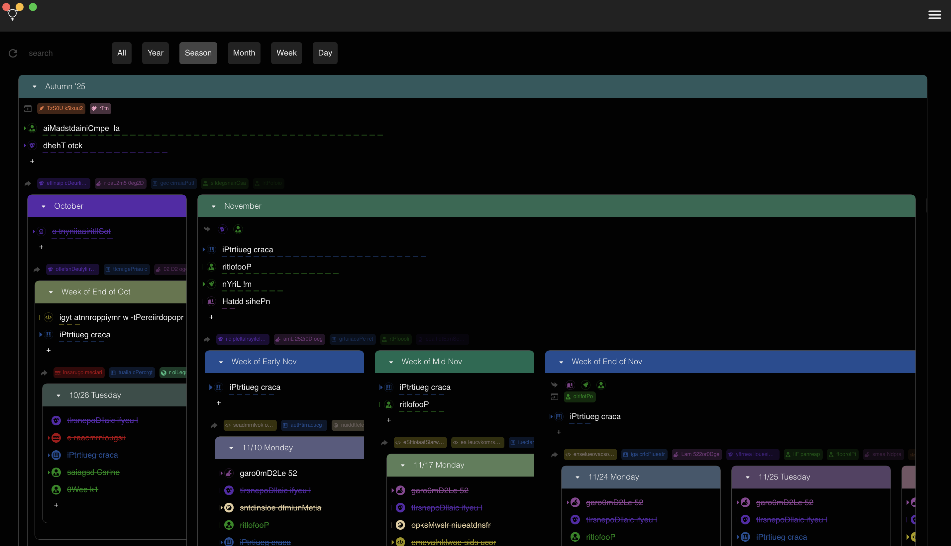Click the 11/25 Tuesday purple header bar
The image size is (951, 546).
click(810, 477)
